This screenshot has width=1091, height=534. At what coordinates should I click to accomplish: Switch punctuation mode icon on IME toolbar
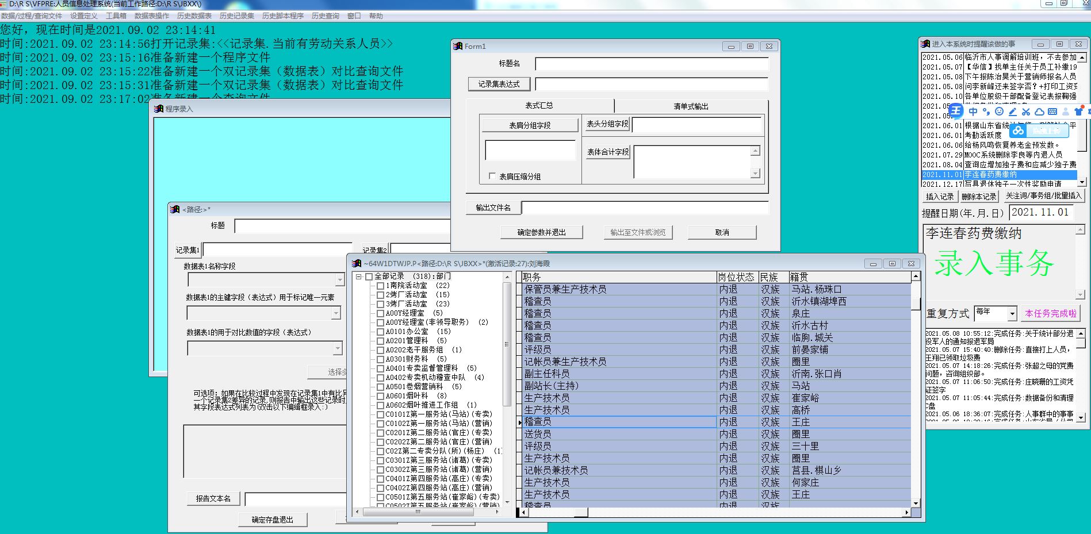(986, 112)
